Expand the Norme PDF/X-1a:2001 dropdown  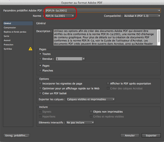60,16
